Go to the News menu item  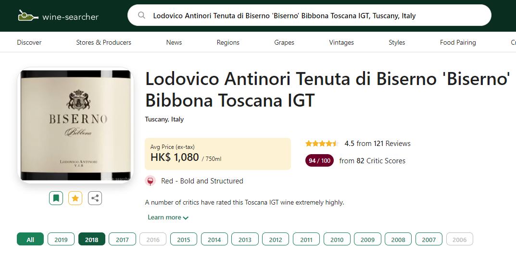click(x=174, y=42)
